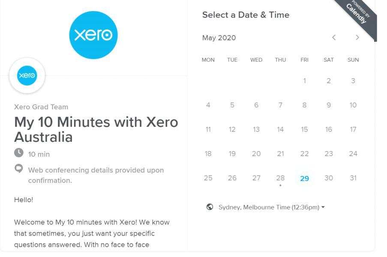Viewport: 387px width, 257px height.
Task: Click date 15 in Friday column
Action: [304, 129]
